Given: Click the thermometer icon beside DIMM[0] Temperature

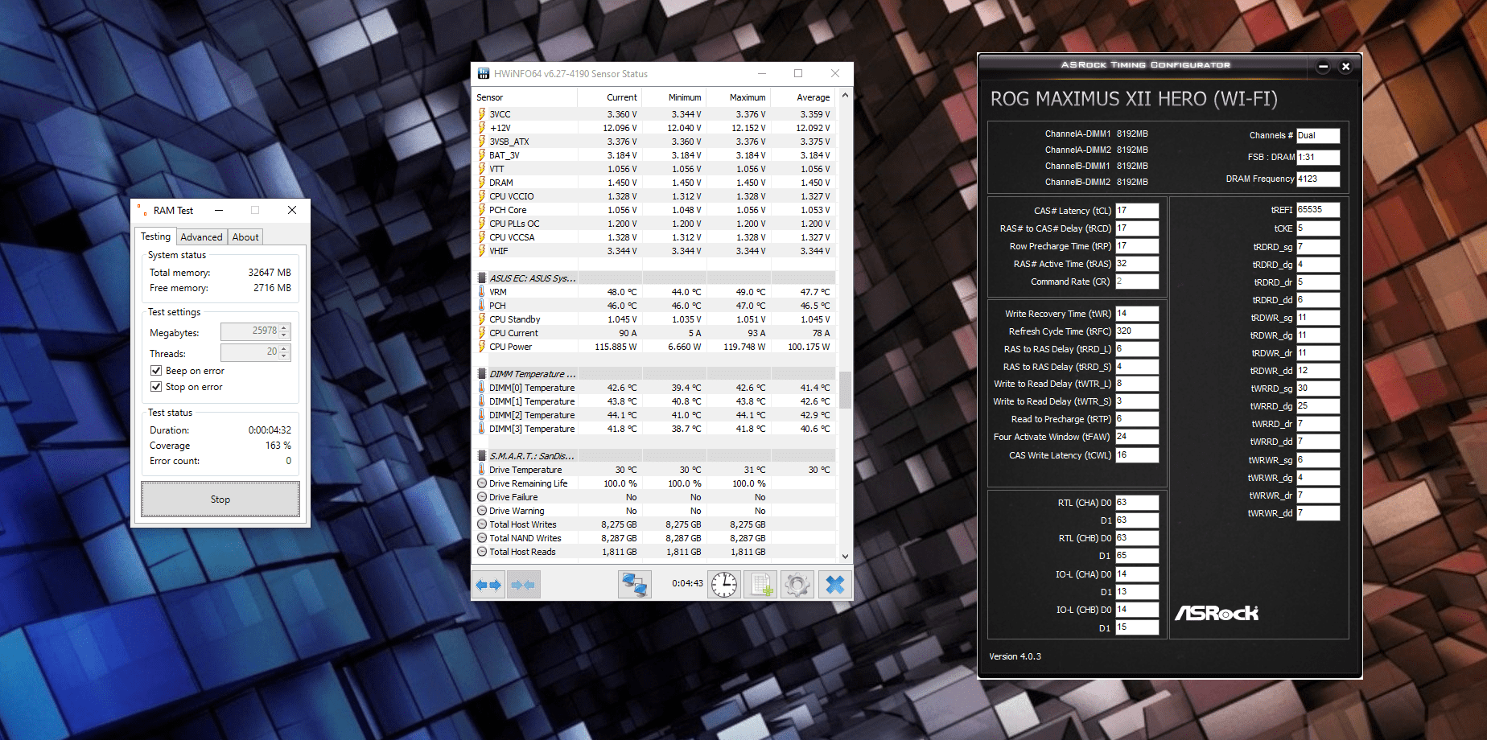Looking at the screenshot, I should click(482, 388).
